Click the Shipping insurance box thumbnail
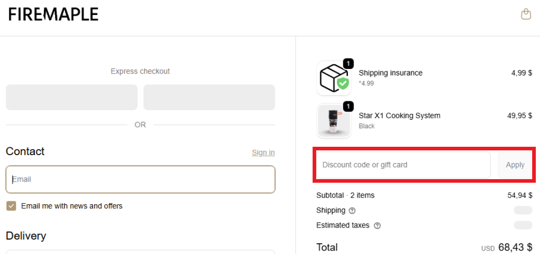Viewport: 540px width, 254px height. click(x=334, y=78)
